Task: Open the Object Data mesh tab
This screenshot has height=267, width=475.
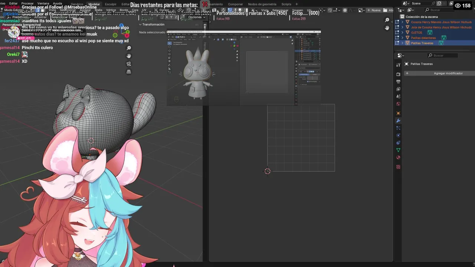Action: [x=398, y=150]
